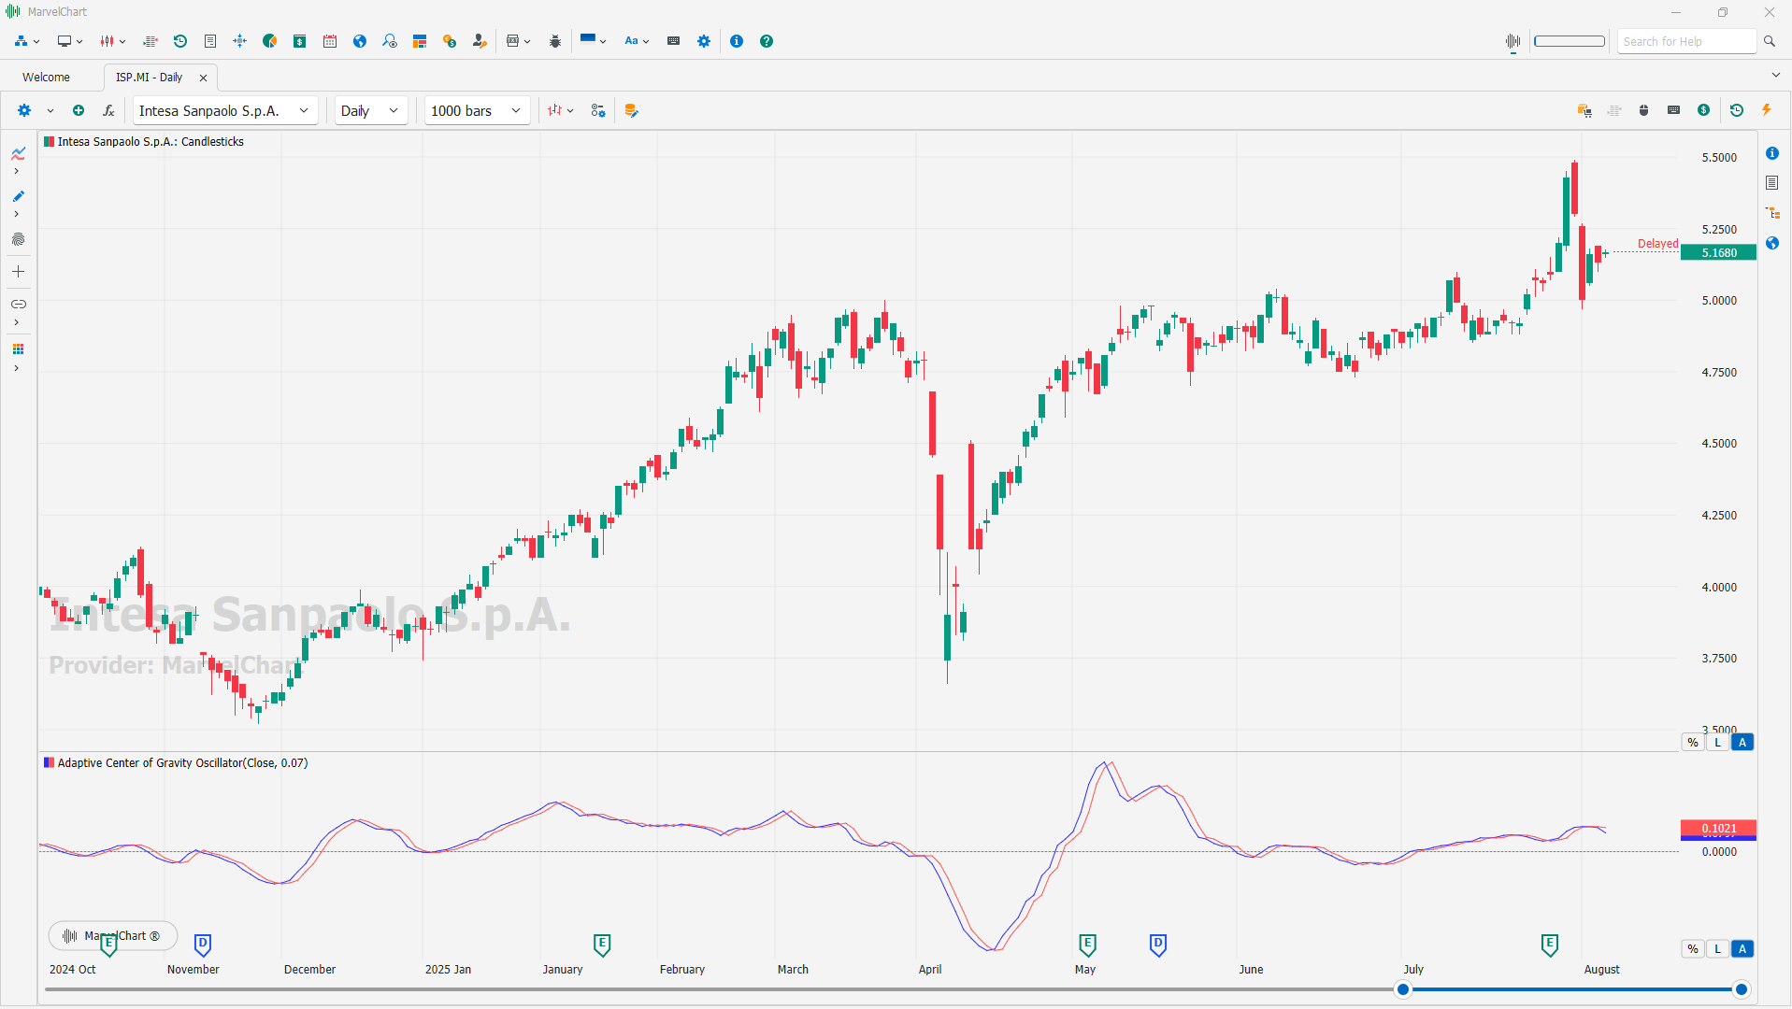
Task: Open the currency coins icon in main toolbar
Action: click(450, 41)
